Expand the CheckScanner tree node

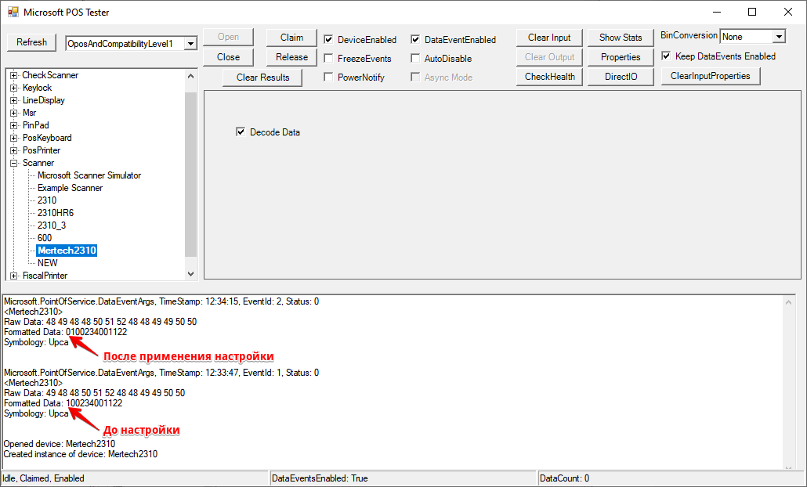[14, 75]
